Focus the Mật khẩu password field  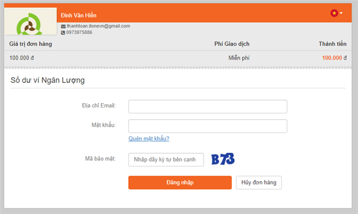[208, 126]
